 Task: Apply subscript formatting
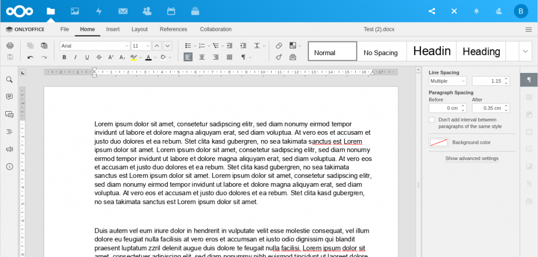click(122, 57)
